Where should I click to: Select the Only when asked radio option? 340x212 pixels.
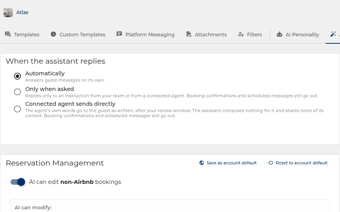click(17, 92)
